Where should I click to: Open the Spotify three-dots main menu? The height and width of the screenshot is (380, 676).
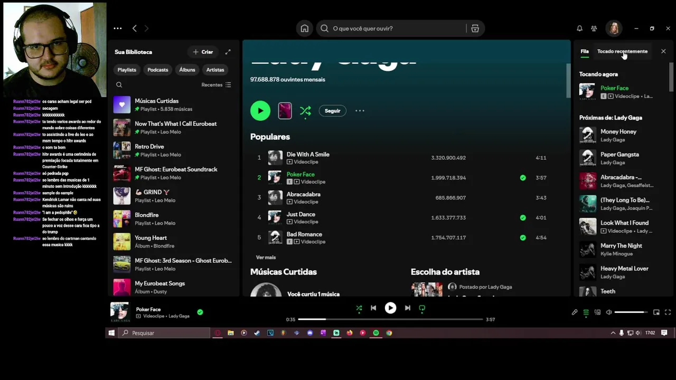pyautogui.click(x=118, y=28)
